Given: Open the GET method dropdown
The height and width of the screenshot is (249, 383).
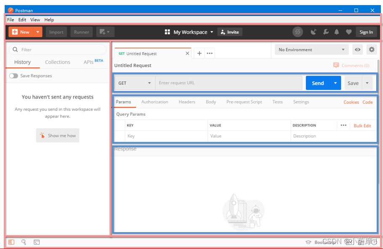Looking at the screenshot, I should pos(134,83).
